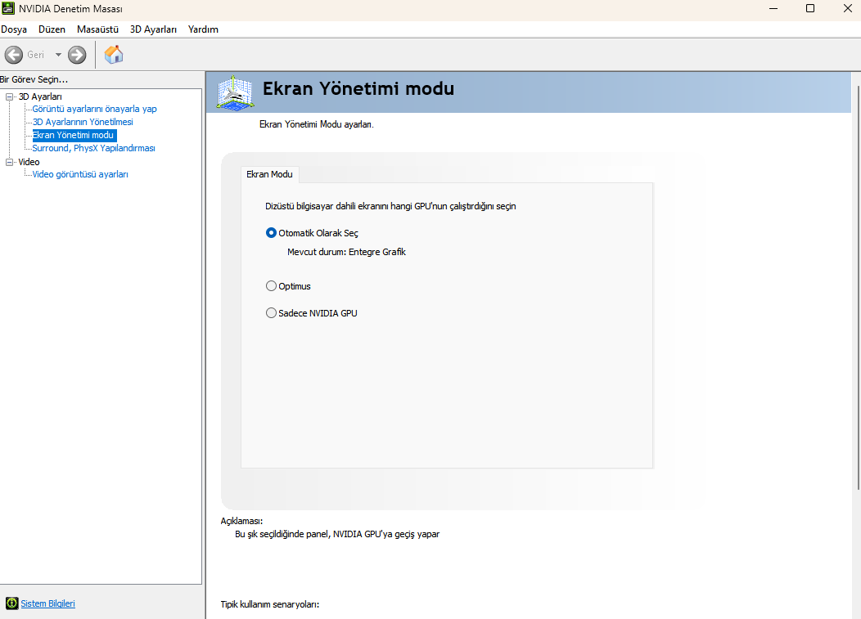Open the Dosya menu
This screenshot has width=861, height=619.
tap(14, 29)
